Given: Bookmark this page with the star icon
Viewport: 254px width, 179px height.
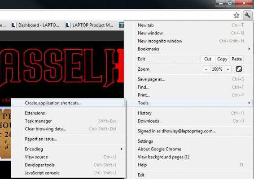Looking at the screenshot, I should [236, 15].
